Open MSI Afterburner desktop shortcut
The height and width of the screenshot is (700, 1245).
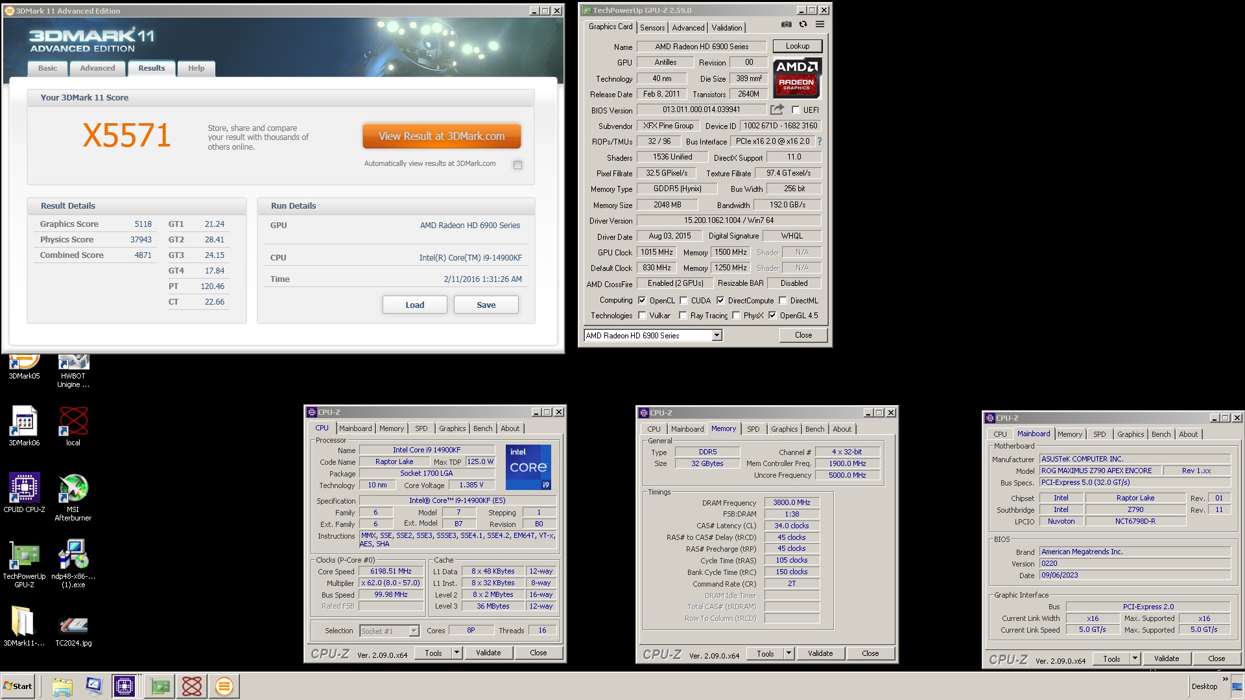(x=73, y=497)
